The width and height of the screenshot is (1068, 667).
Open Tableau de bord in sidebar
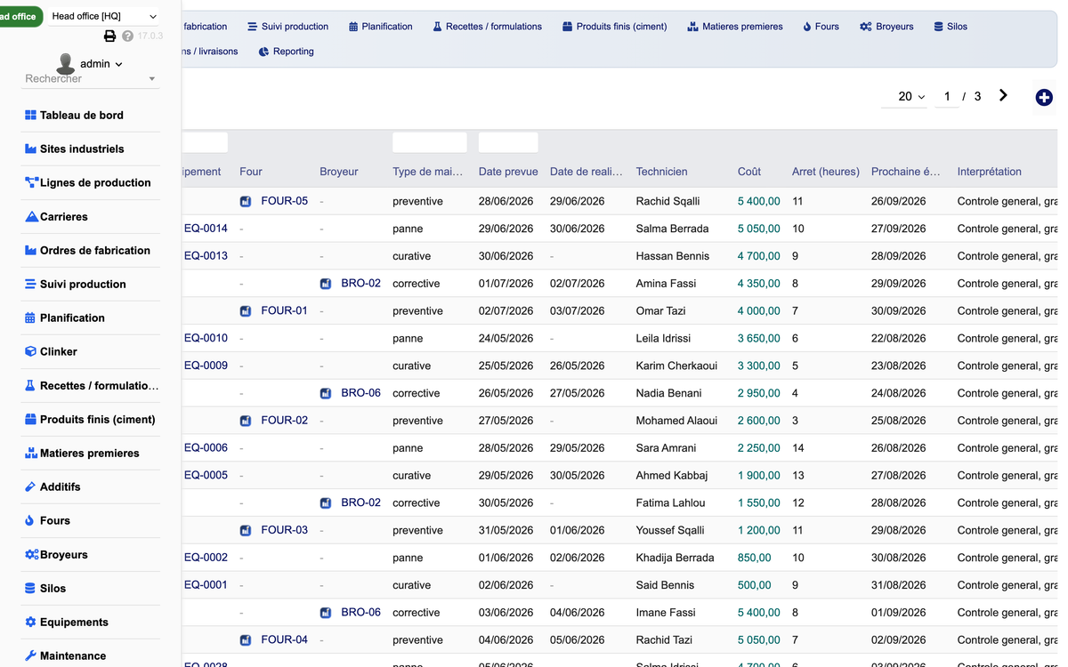(x=82, y=116)
